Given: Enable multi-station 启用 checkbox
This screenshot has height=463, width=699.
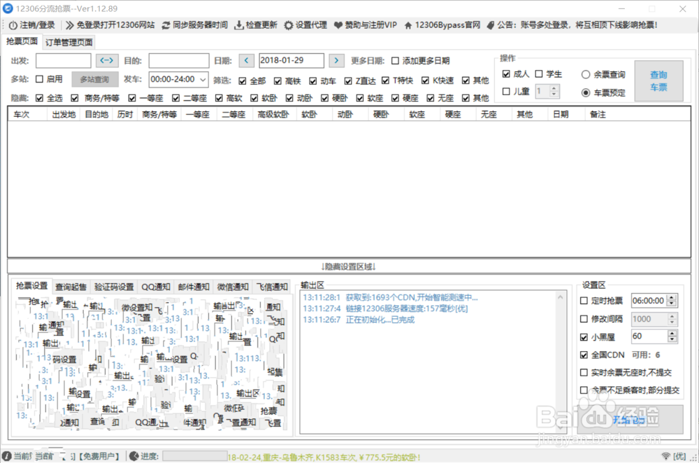Looking at the screenshot, I should [39, 79].
